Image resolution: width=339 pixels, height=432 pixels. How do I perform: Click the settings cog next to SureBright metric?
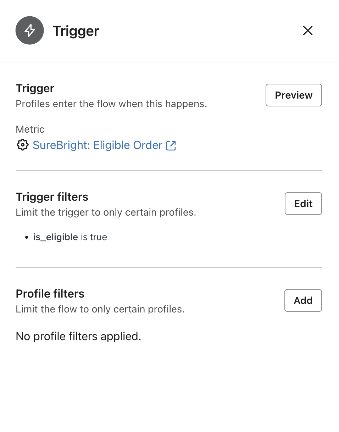[x=22, y=145]
